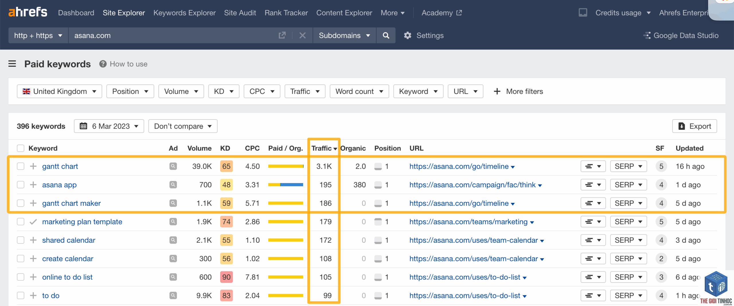Check the create calendar row checkbox
This screenshot has height=306, width=734.
point(21,258)
